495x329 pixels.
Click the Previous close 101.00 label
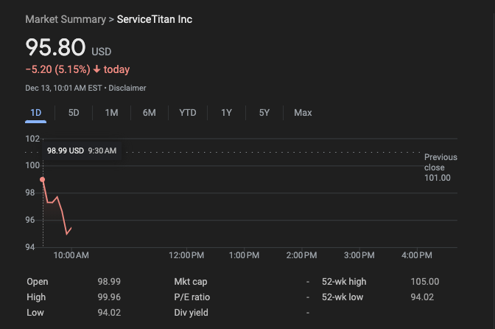pyautogui.click(x=440, y=167)
